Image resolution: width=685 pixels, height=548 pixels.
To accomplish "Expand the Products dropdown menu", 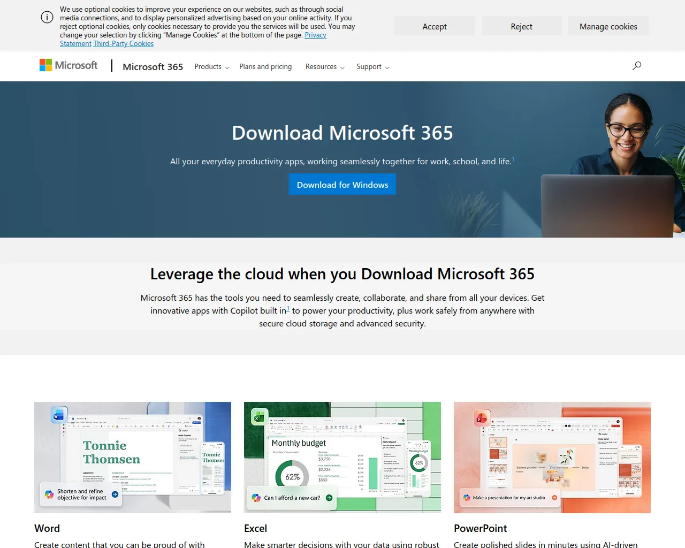I will pos(212,67).
